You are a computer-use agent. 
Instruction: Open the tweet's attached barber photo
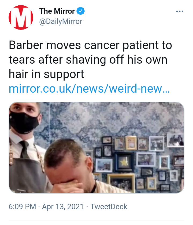pyautogui.click(x=96, y=147)
